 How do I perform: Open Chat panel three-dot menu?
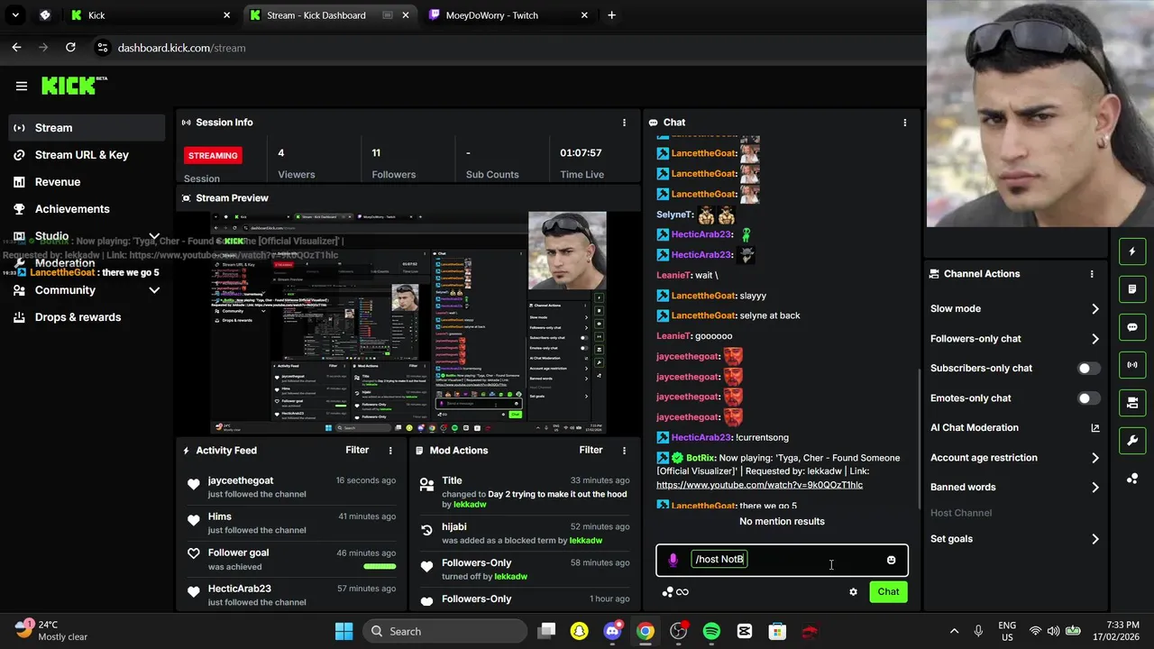905,123
